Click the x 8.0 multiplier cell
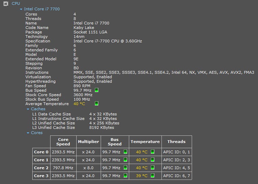 89,168
